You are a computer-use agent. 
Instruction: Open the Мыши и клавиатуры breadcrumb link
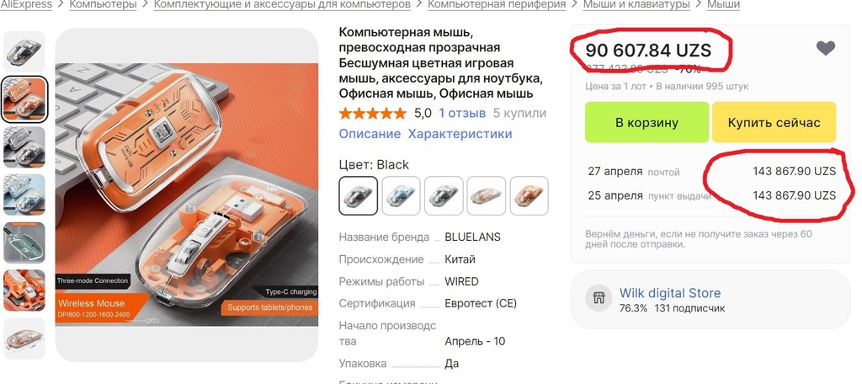click(x=636, y=4)
